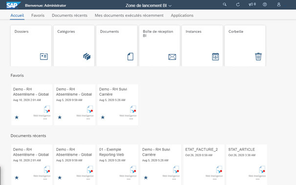
Task: Expand the Zone de lancement BI dropdown
Action: [148, 6]
